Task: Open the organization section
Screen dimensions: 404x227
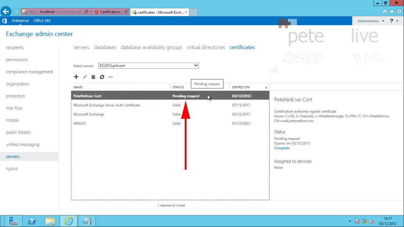Action: (x=18, y=84)
